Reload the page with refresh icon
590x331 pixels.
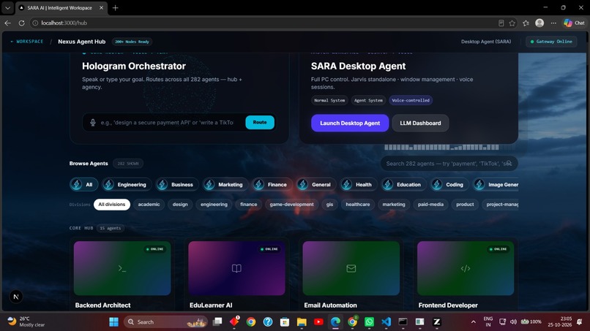click(x=21, y=23)
